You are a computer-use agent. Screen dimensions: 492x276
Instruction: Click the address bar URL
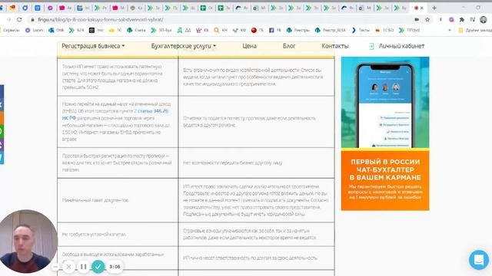tap(101, 19)
